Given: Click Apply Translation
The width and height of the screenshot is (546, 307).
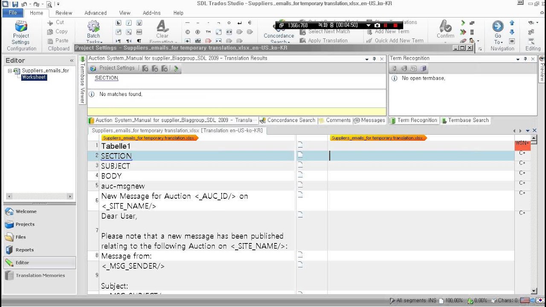Looking at the screenshot, I should click(323, 41).
